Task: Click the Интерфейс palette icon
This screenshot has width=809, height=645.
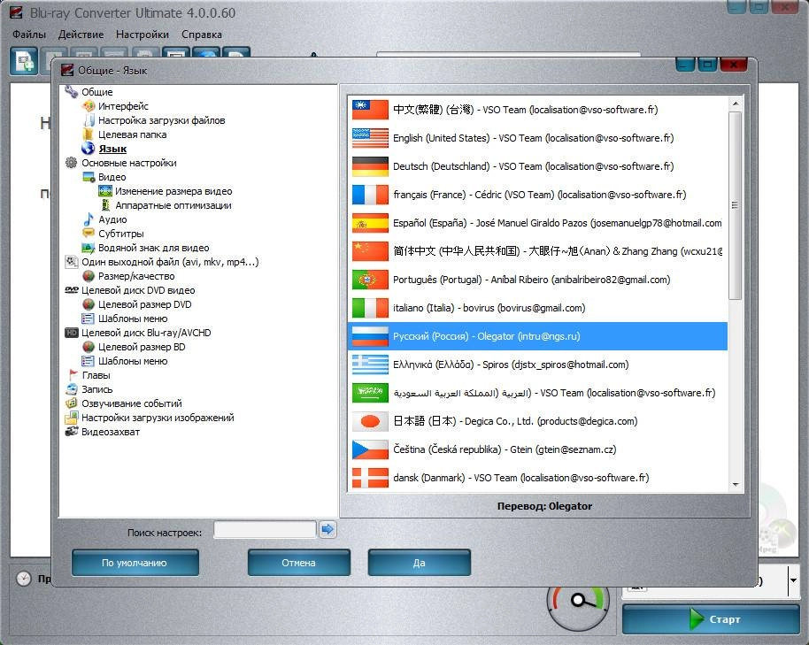Action: pyautogui.click(x=89, y=106)
